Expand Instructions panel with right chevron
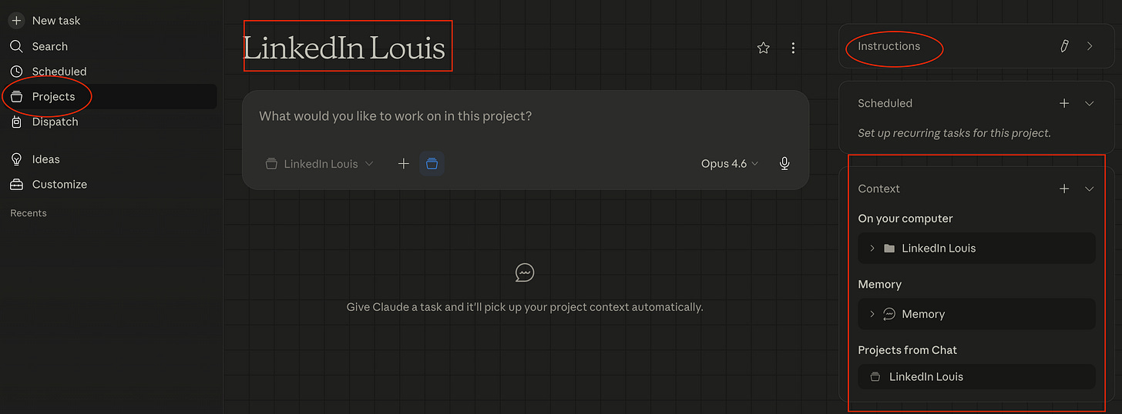 click(x=1090, y=46)
